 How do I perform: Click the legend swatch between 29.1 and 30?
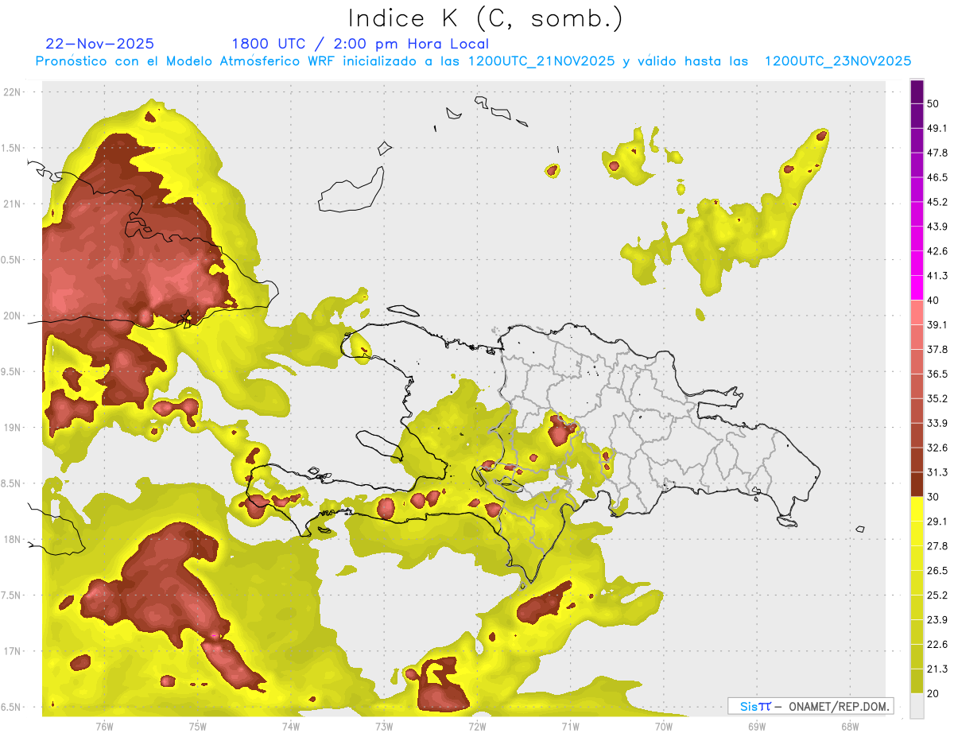pyautogui.click(x=917, y=509)
